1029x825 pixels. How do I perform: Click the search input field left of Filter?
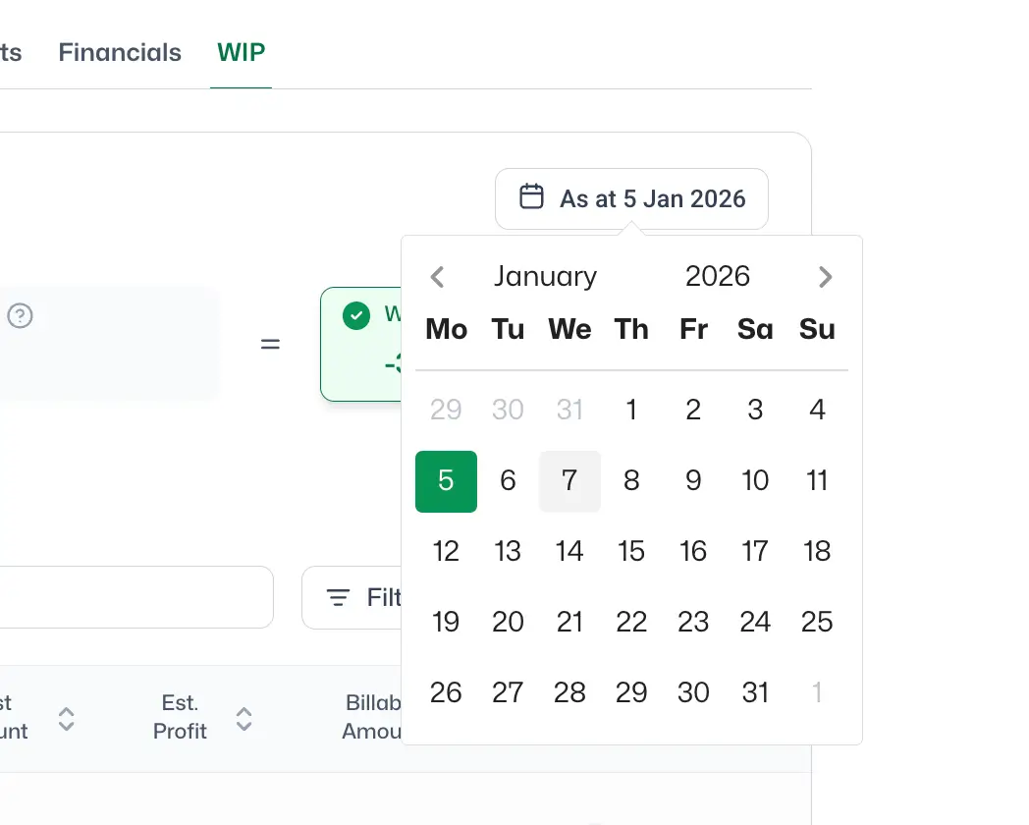point(135,597)
